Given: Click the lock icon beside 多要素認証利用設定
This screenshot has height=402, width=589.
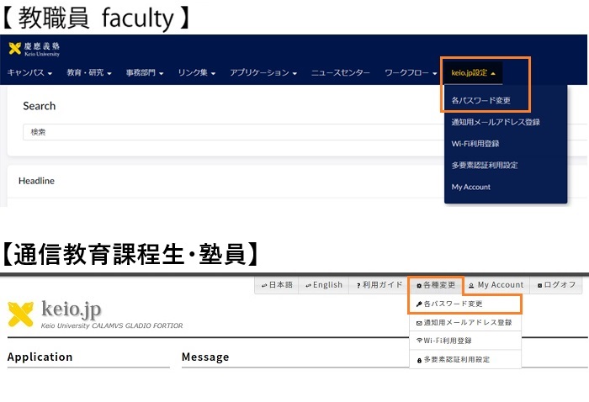Looking at the screenshot, I should click(418, 360).
